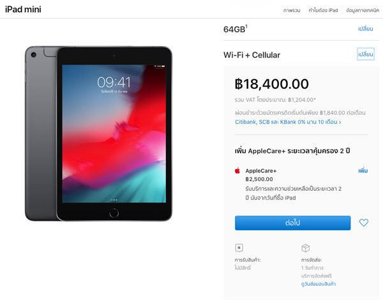The height and width of the screenshot is (303, 383).
Task: Click the heart favorite icon
Action: click(363, 223)
